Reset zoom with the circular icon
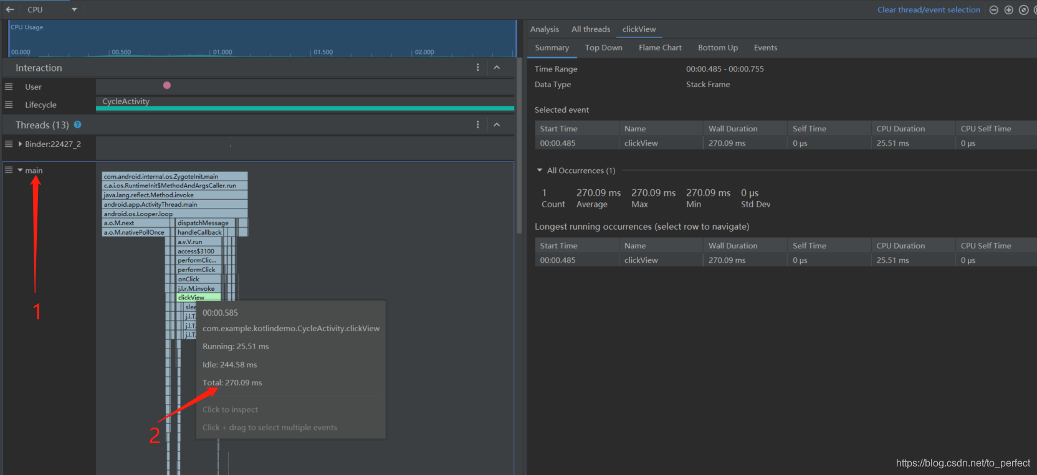Screen dimensions: 1037x475 click(x=1023, y=9)
